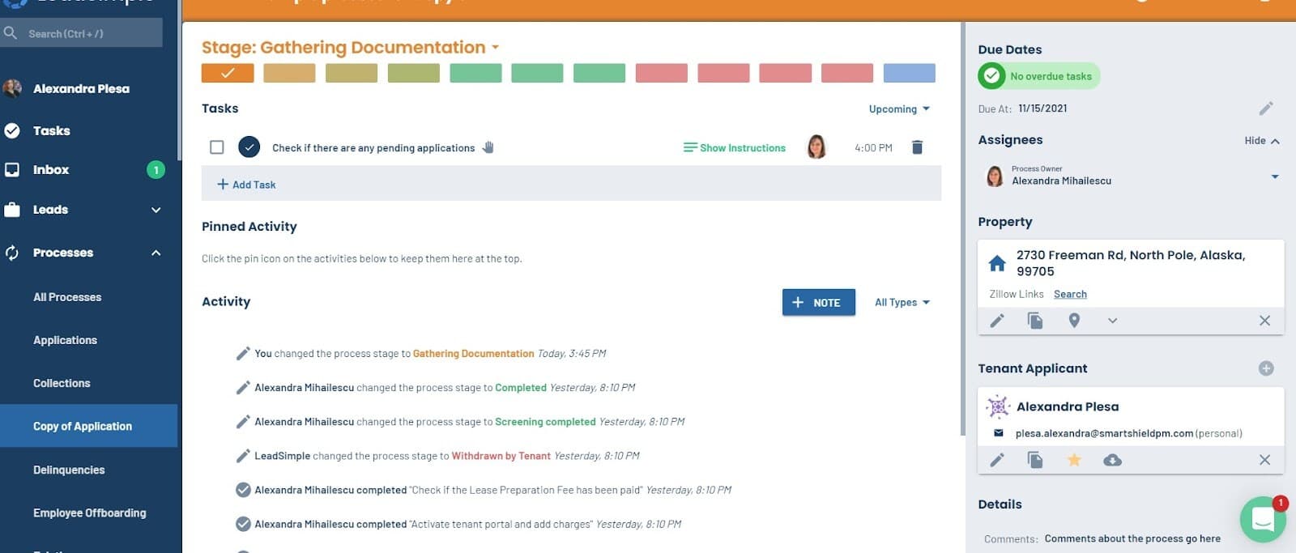Open the Zillow Search link
Viewport: 1296px width, 553px height.
click(1070, 294)
